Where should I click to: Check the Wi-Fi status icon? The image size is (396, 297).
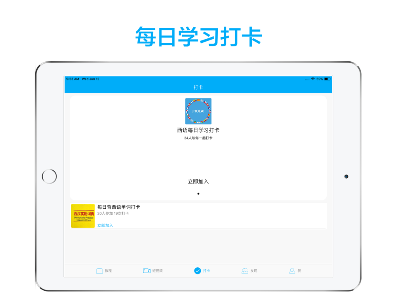click(x=313, y=79)
